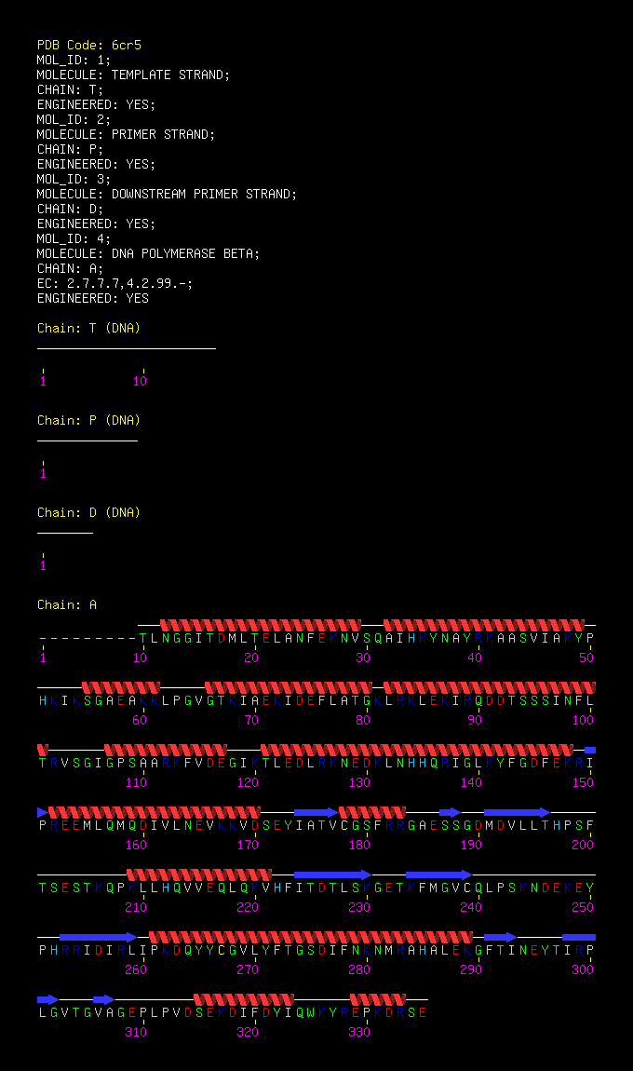Click sequence row starting 'PHRRIDIRLIP'
Viewport: 633px width, 1071px height.
(316, 950)
